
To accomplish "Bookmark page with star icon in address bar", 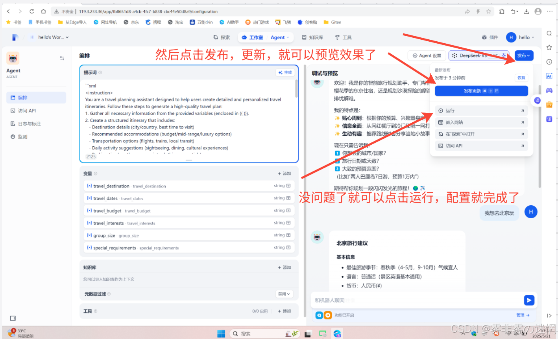I will (488, 11).
